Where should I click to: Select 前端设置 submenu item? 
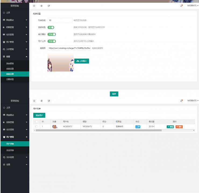pyautogui.click(x=15, y=74)
